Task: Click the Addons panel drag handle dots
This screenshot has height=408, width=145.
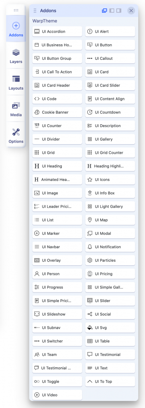Action: pos(35,11)
